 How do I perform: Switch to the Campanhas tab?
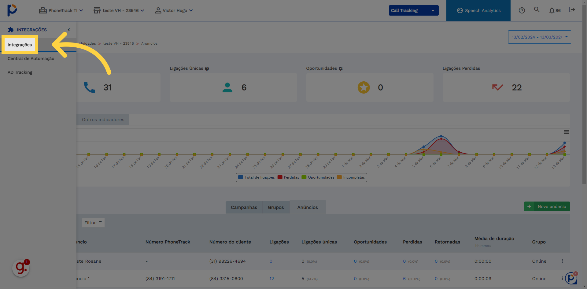point(244,207)
